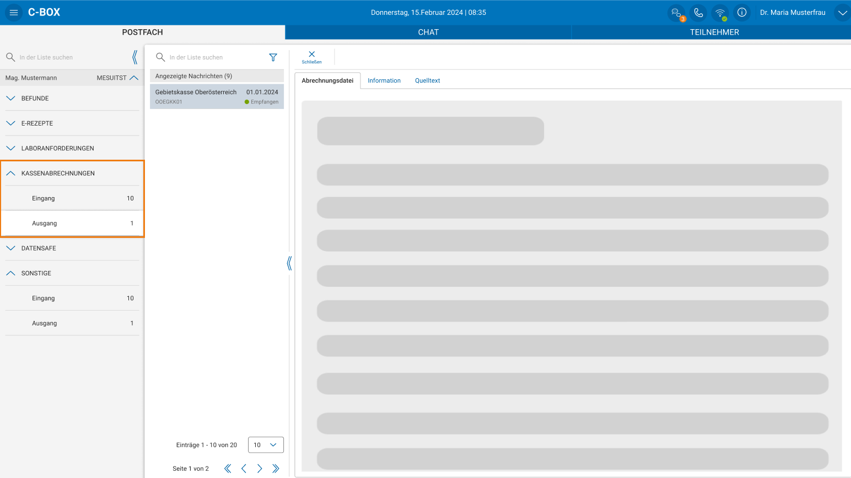Click the 'Seite 1 von 2' label

pos(191,469)
